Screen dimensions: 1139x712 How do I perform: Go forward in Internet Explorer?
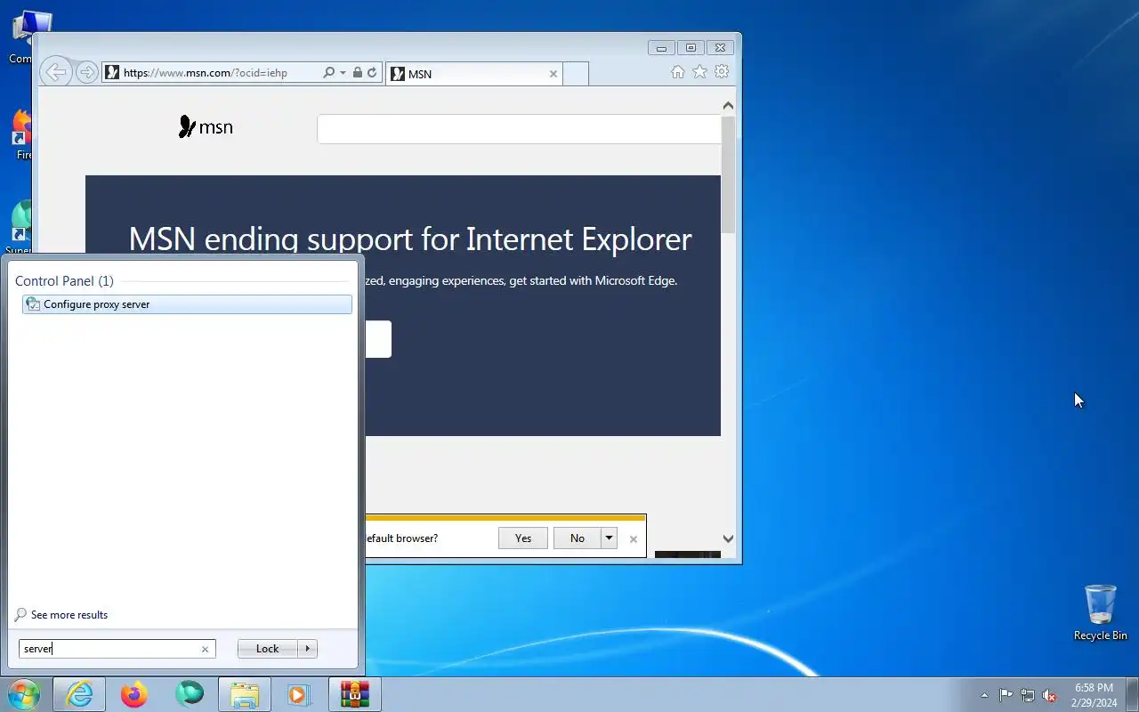tap(87, 72)
